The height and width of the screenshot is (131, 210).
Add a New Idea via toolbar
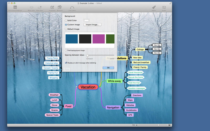pos(40,8)
